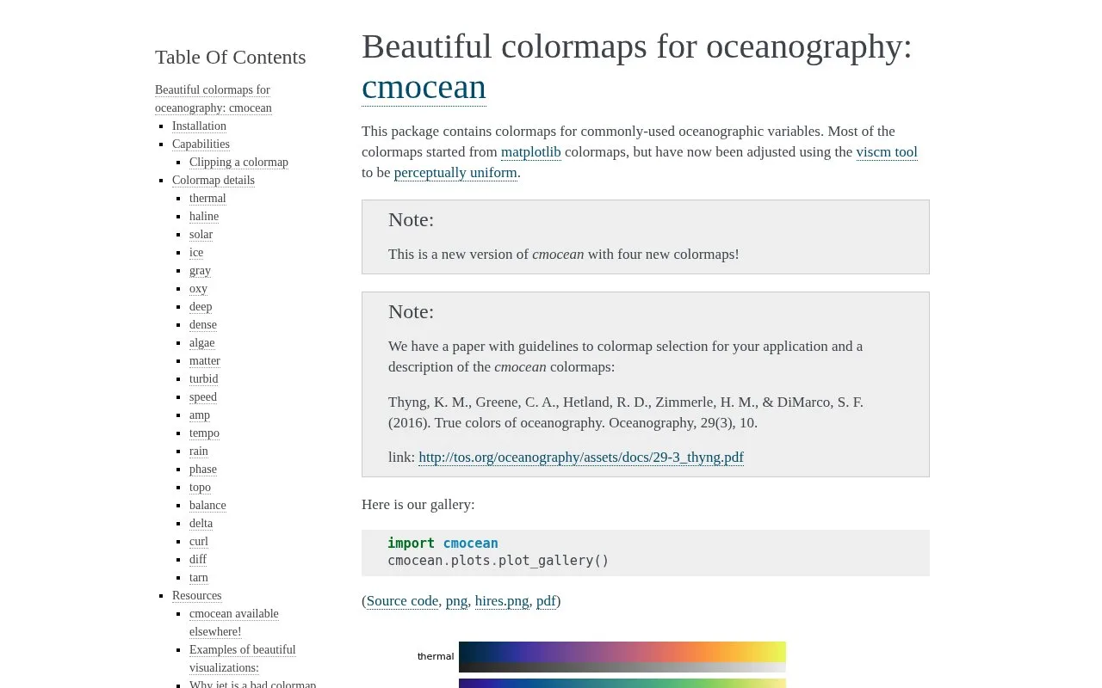Follow the matplotlib link

click(x=530, y=152)
